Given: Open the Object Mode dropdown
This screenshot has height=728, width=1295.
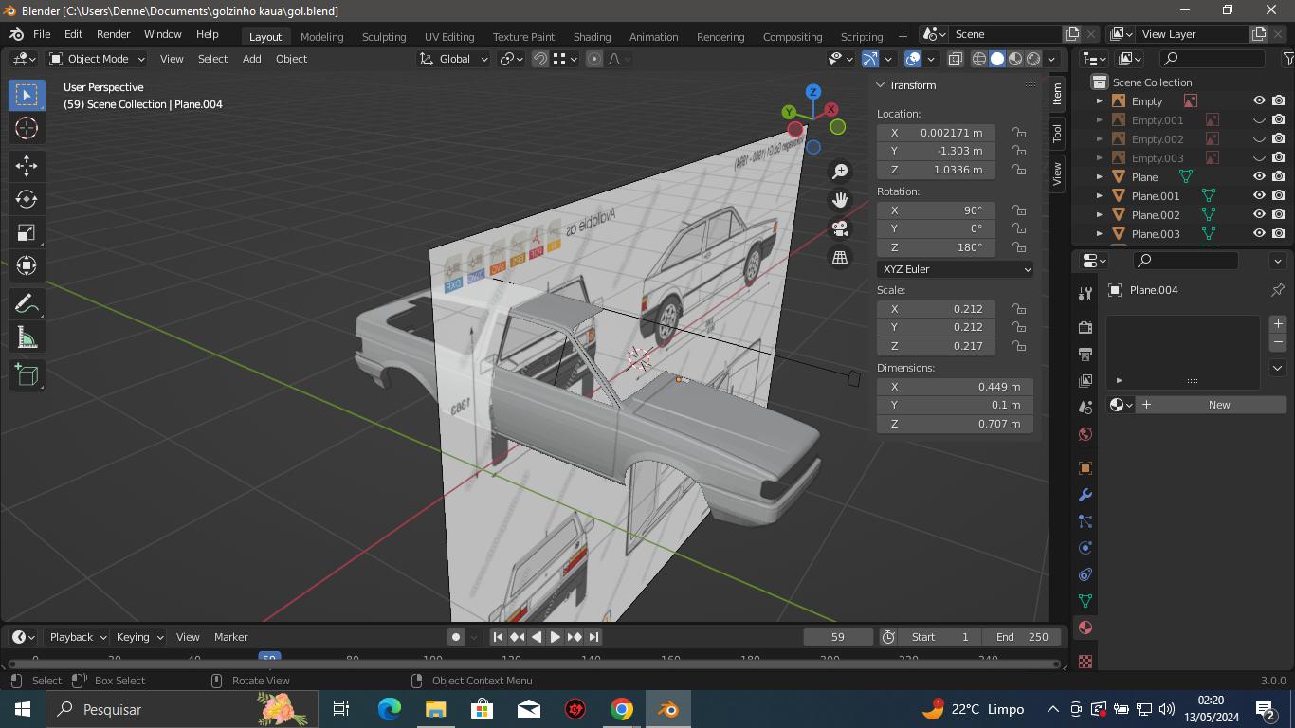Looking at the screenshot, I should [98, 59].
